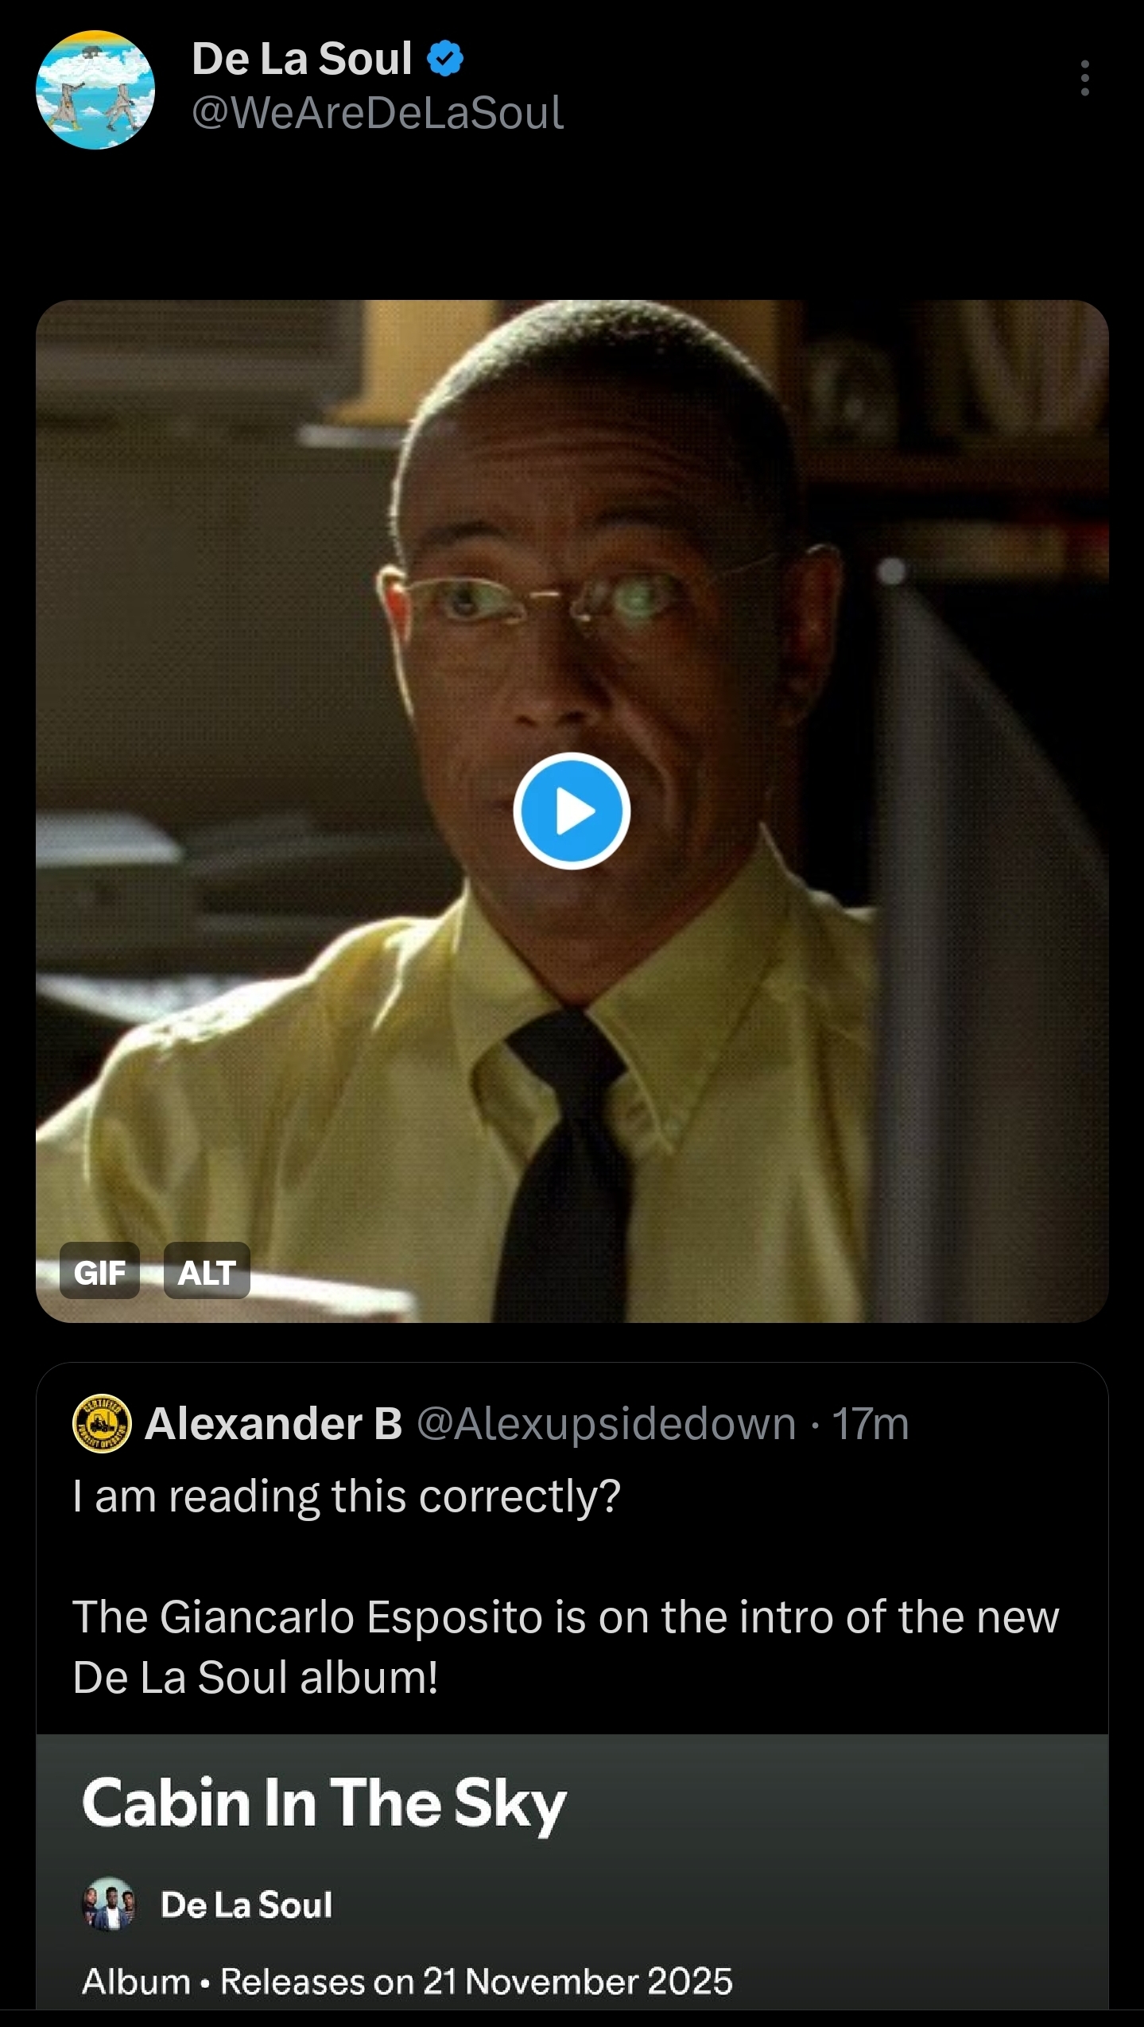This screenshot has width=1144, height=2027.
Task: Open the Cabin In The Sky album title
Action: (324, 1803)
